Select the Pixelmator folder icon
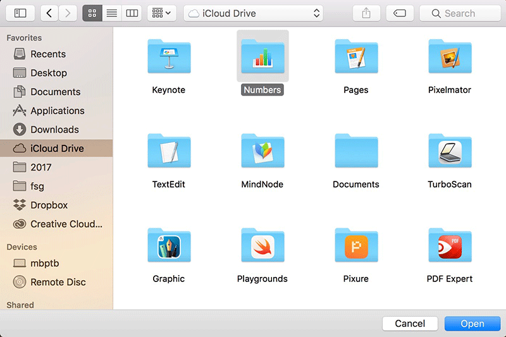The height and width of the screenshot is (337, 506). tap(450, 56)
